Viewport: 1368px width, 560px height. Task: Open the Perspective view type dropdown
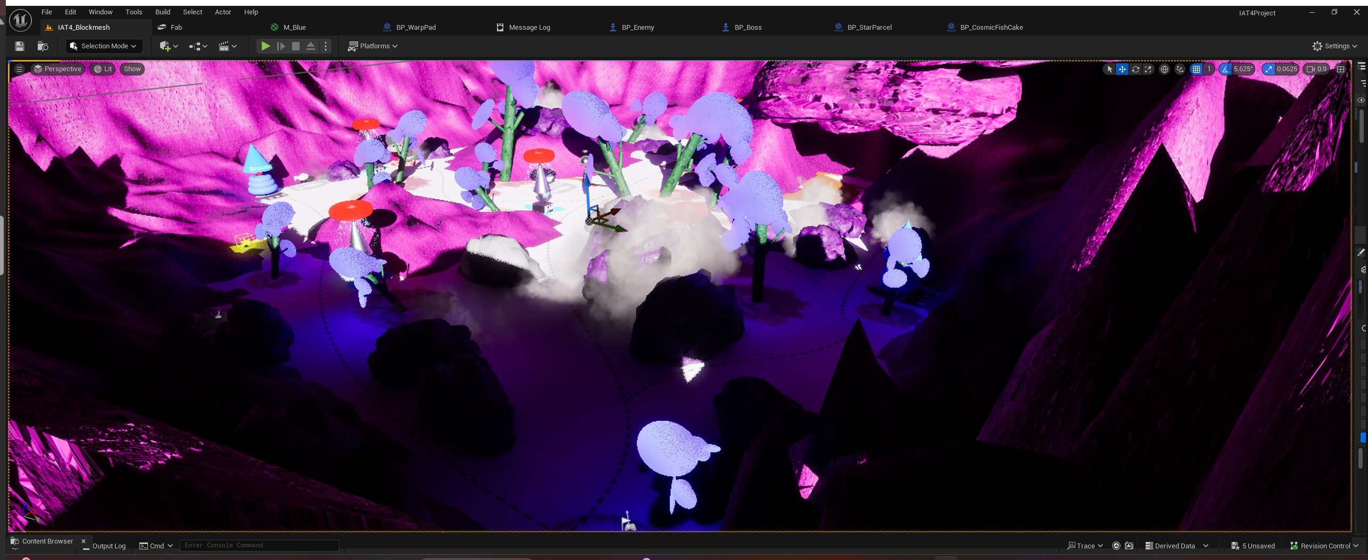click(x=57, y=69)
